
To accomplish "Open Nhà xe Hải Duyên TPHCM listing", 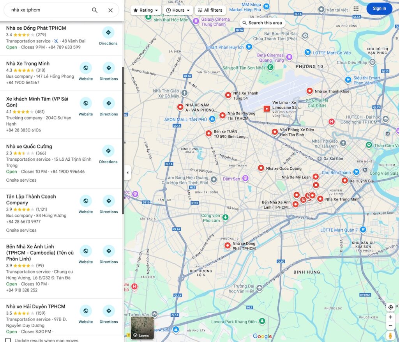I will [35, 307].
